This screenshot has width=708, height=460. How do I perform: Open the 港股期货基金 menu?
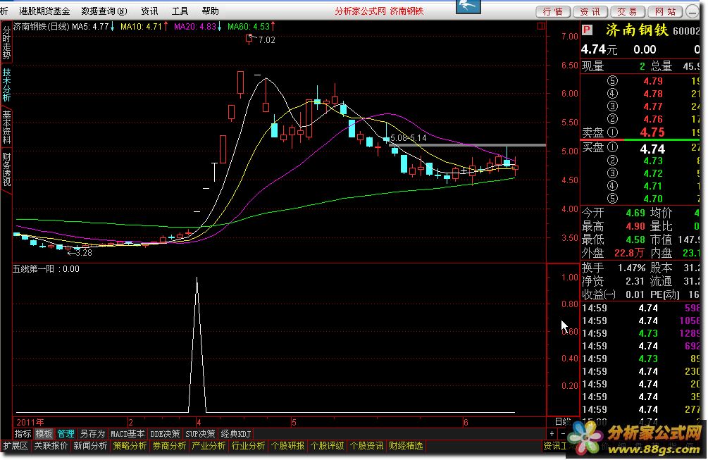44,11
